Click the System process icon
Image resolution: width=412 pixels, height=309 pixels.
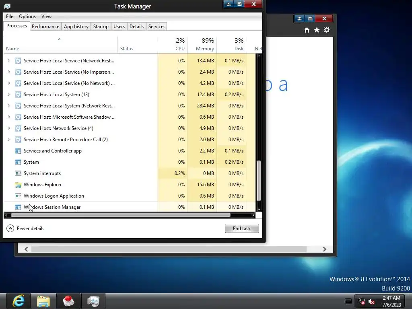18,162
